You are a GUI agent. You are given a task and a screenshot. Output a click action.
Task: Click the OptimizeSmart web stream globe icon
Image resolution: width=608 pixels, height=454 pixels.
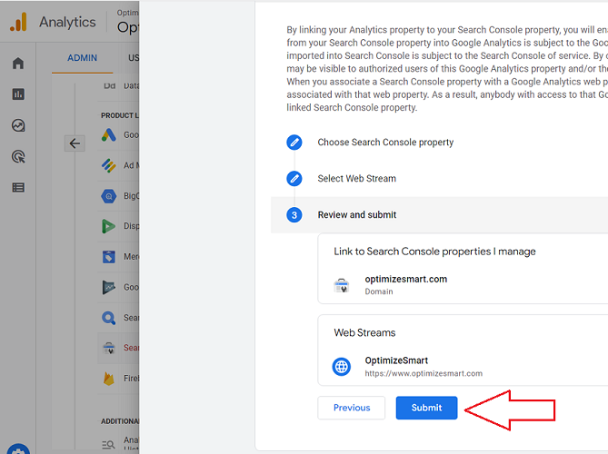342,367
